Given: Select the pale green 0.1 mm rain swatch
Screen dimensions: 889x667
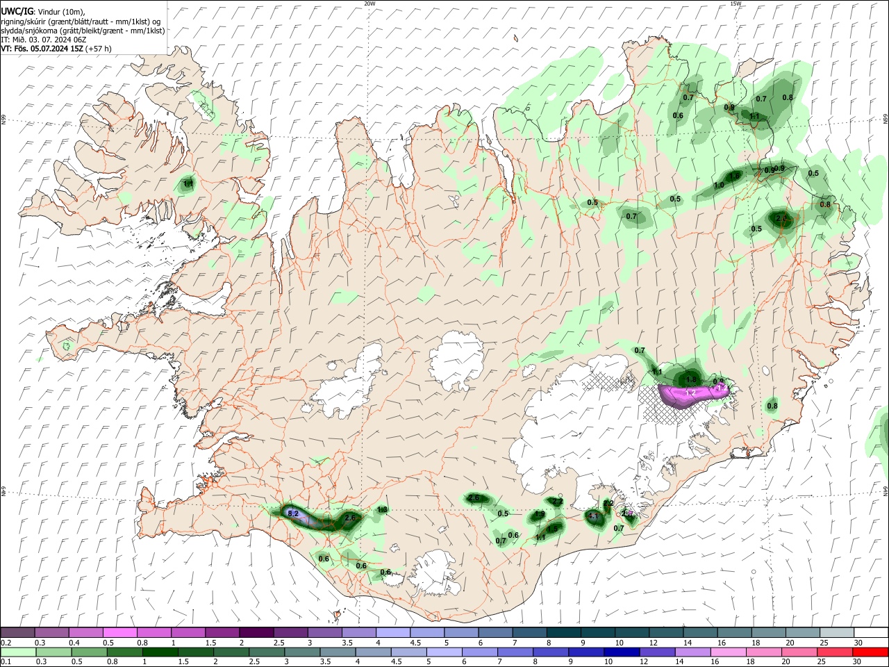Looking at the screenshot, I should pyautogui.click(x=18, y=652).
